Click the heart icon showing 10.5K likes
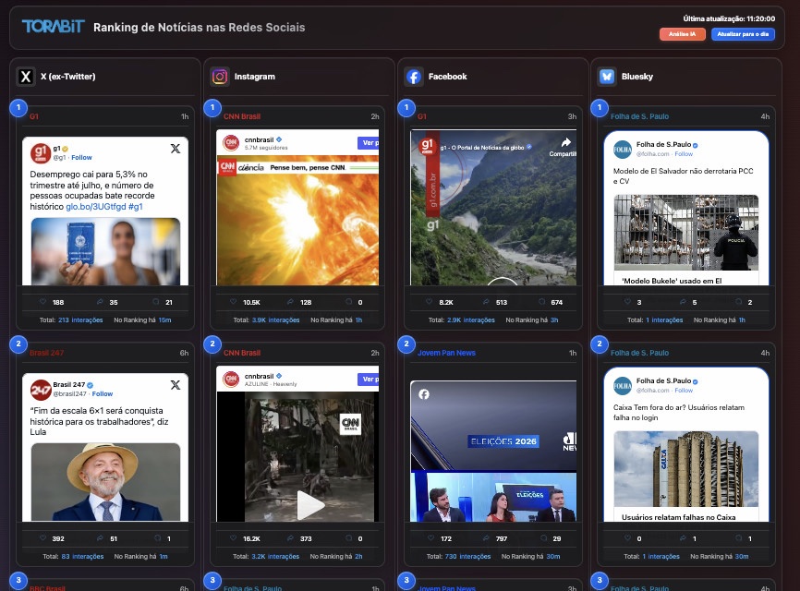The image size is (800, 591). [x=233, y=302]
